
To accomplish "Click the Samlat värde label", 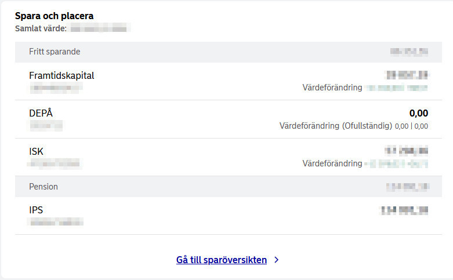I will (41, 28).
